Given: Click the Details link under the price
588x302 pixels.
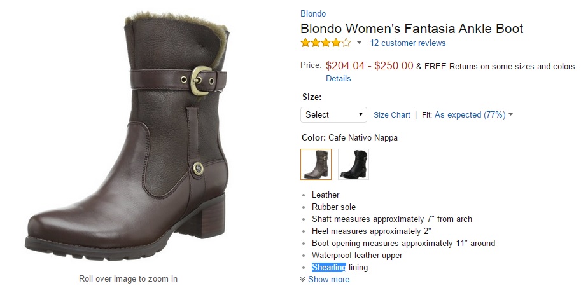Looking at the screenshot, I should pyautogui.click(x=338, y=78).
